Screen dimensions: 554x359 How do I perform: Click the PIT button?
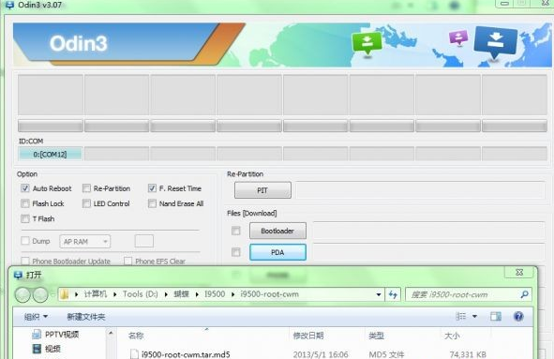(x=262, y=190)
